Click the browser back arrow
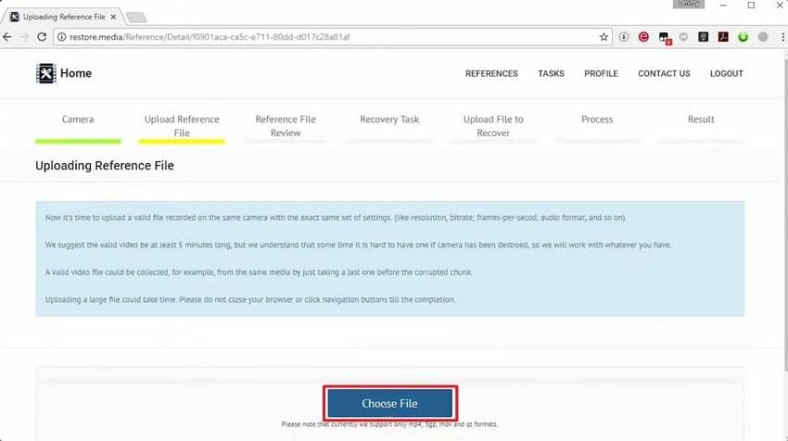Image resolution: width=788 pixels, height=441 pixels. click(x=7, y=37)
